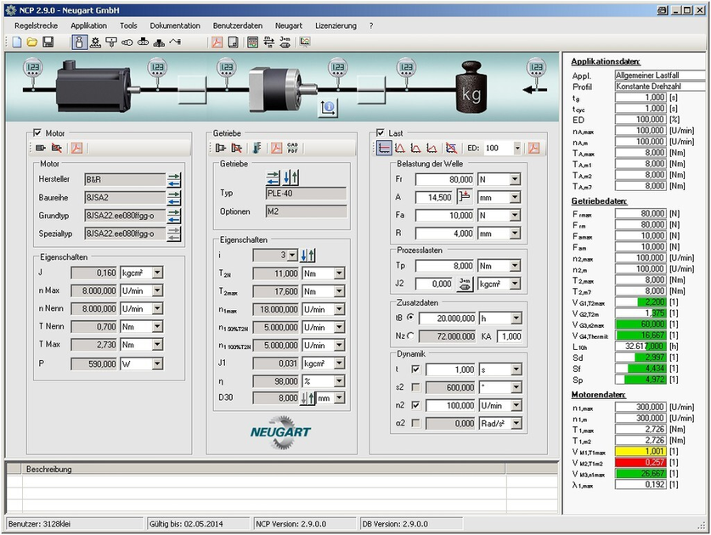Image resolution: width=711 pixels, height=535 pixels.
Task: Open the P unit dropdown W
Action: 157,363
